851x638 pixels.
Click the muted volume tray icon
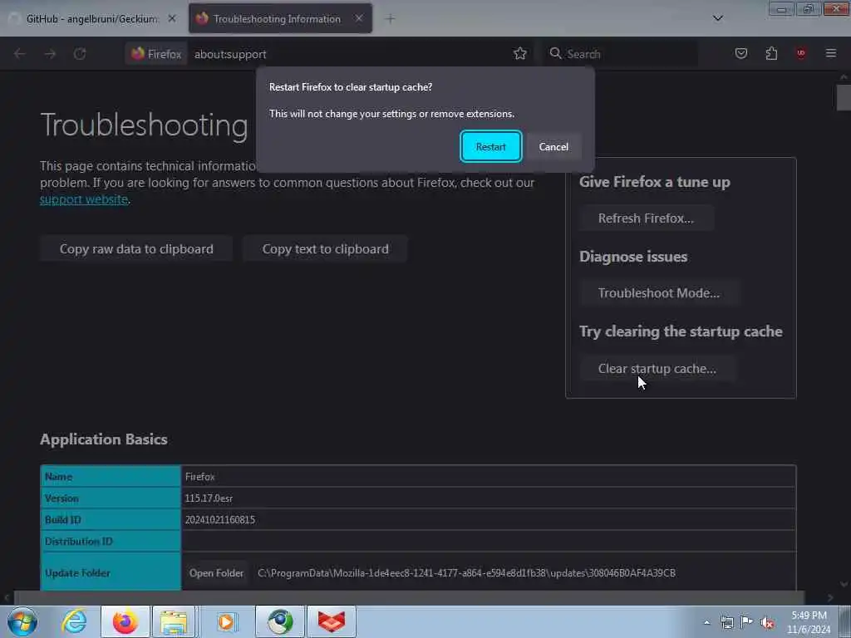767,622
